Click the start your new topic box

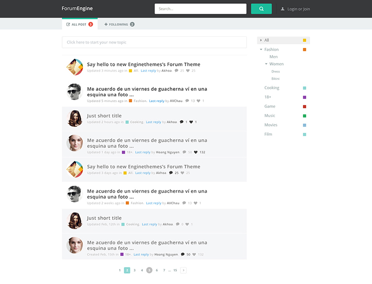[154, 42]
